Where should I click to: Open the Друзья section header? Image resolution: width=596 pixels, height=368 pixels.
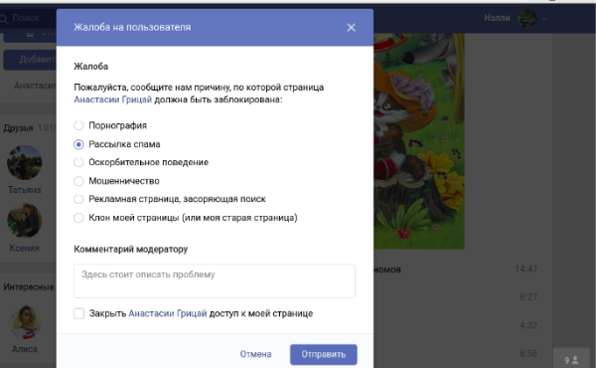point(18,128)
